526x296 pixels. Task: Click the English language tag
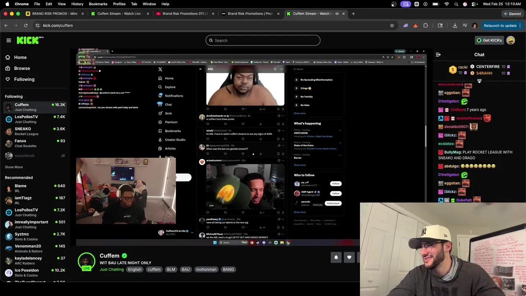(134, 270)
